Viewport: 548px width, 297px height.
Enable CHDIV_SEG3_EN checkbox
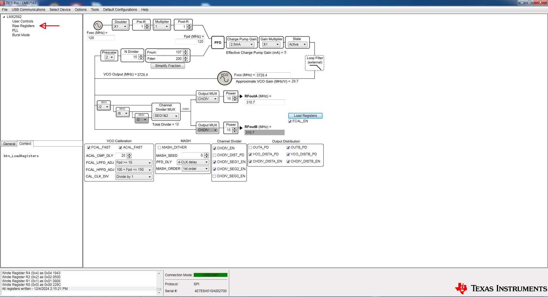pos(214,176)
